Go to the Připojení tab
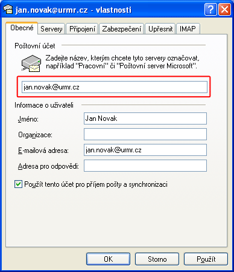234x272 pixels. [82, 29]
